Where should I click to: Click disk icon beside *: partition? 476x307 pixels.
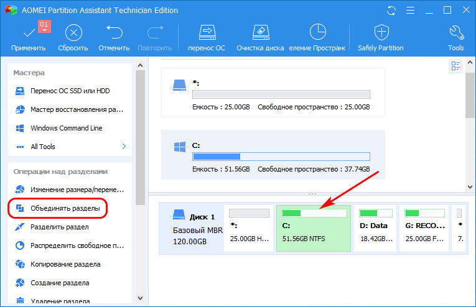(x=179, y=86)
